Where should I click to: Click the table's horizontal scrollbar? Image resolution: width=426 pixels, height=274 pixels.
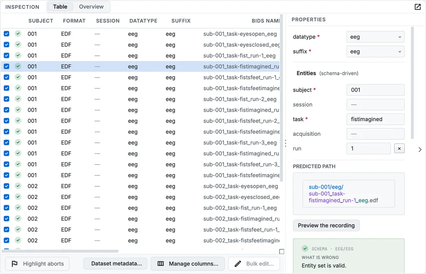(60, 251)
